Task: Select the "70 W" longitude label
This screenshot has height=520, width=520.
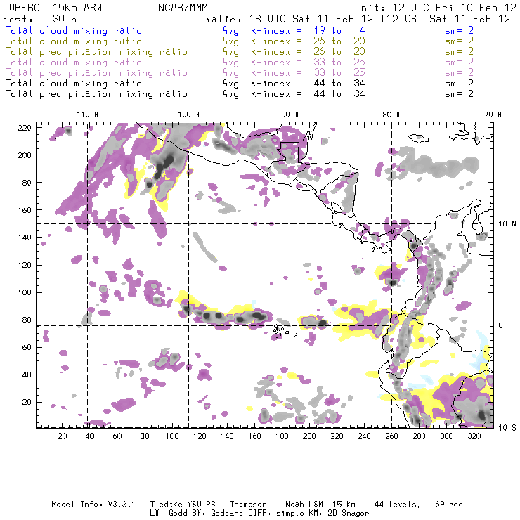Action: (x=493, y=115)
